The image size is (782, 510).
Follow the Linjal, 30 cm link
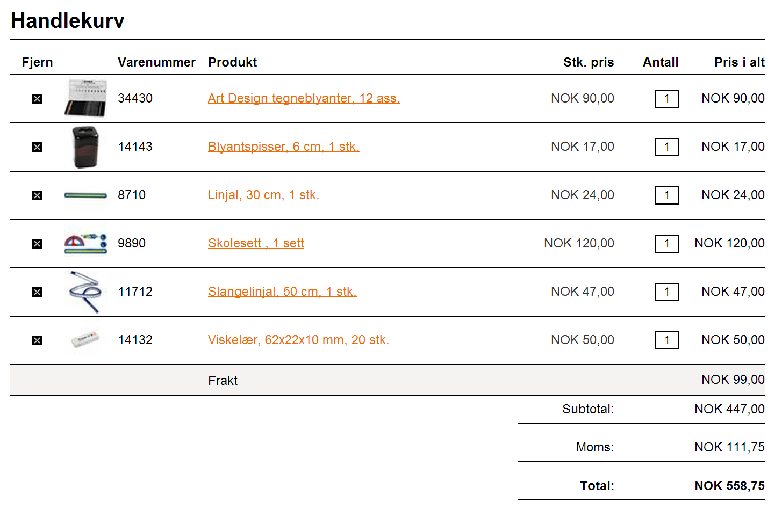(x=263, y=195)
